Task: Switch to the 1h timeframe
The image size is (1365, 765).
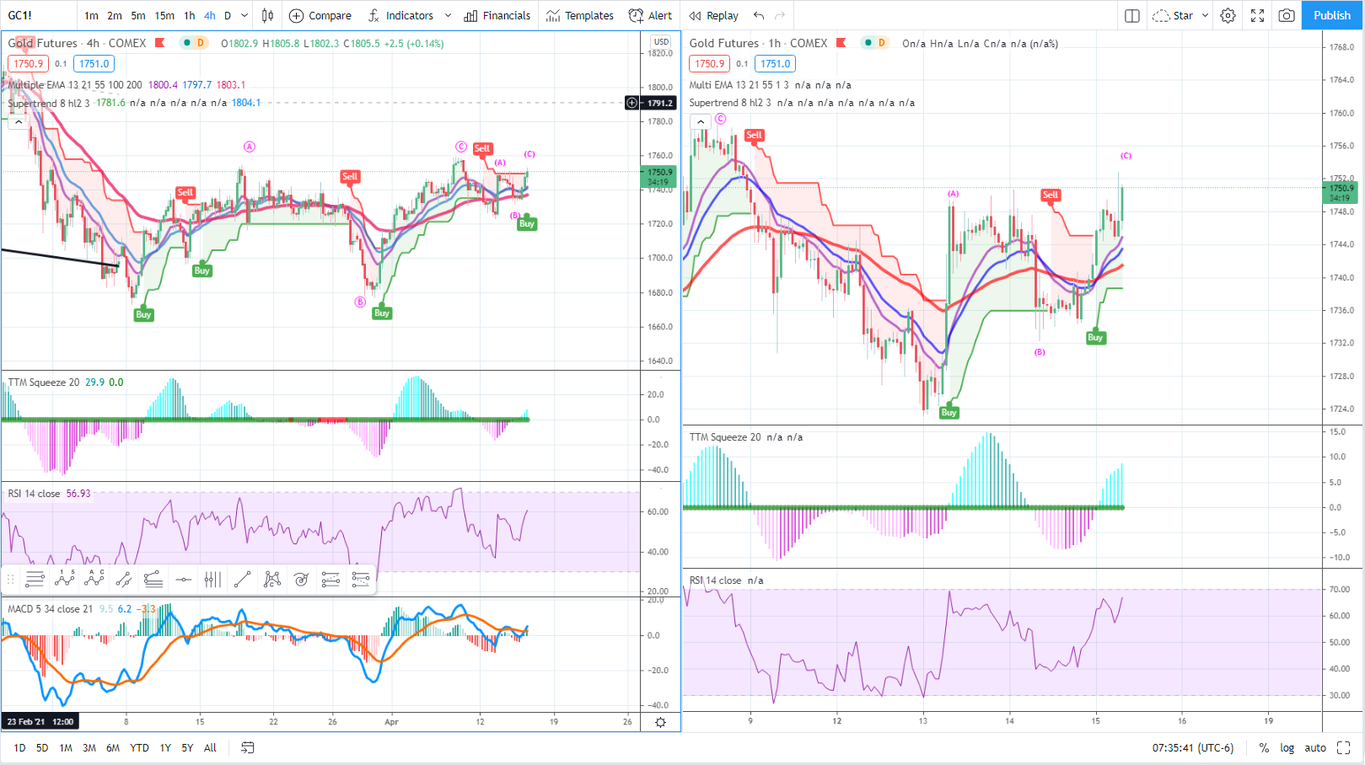Action: click(x=190, y=15)
